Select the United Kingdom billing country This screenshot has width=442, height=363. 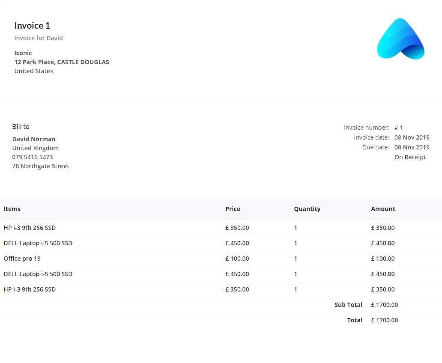pos(36,148)
